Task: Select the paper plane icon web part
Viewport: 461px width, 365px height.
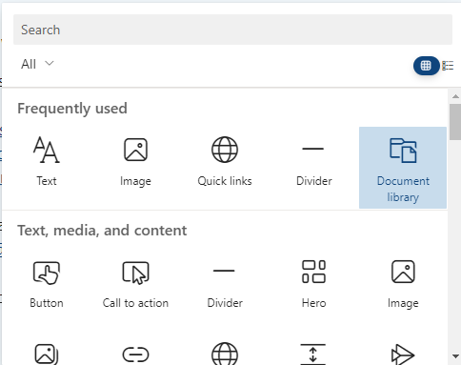Action: (403, 355)
